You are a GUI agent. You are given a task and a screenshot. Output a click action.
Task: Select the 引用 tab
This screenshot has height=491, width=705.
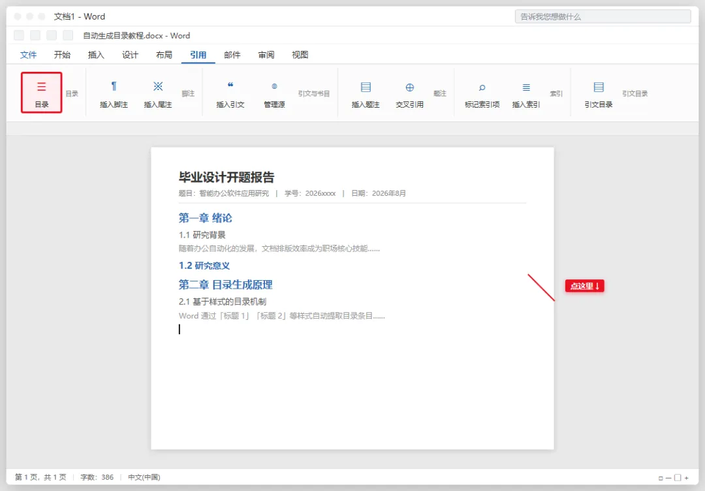[x=198, y=55]
